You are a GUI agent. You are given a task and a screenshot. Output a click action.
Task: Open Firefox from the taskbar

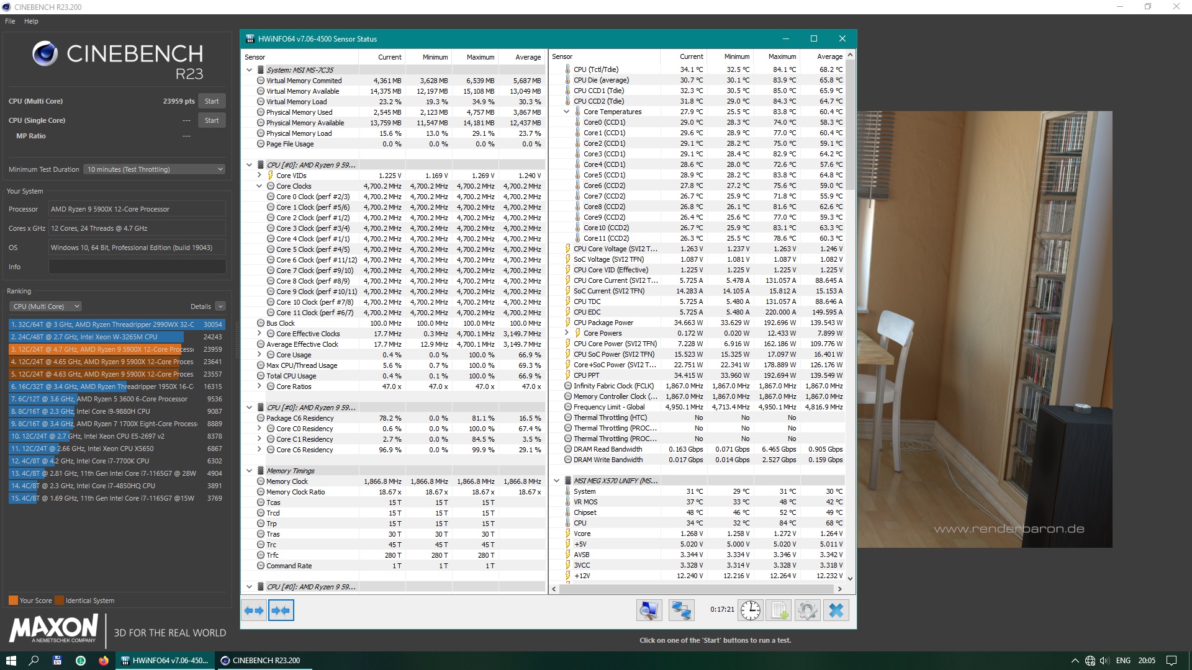(x=103, y=661)
